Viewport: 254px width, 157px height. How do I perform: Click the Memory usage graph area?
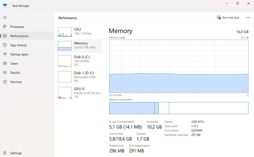pyautogui.click(x=179, y=66)
